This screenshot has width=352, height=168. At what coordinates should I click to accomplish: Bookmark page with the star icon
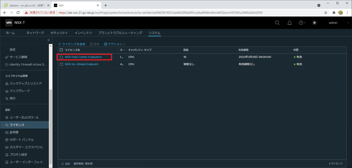coord(326,13)
